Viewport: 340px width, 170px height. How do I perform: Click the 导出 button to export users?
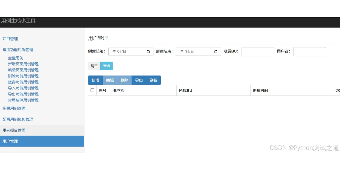[x=139, y=80]
